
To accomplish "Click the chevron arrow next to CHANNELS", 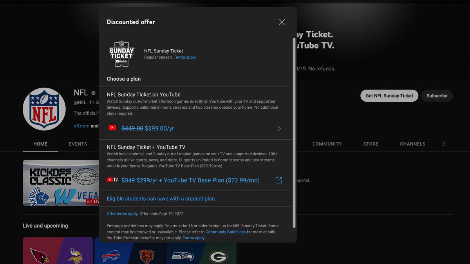I will (x=443, y=144).
